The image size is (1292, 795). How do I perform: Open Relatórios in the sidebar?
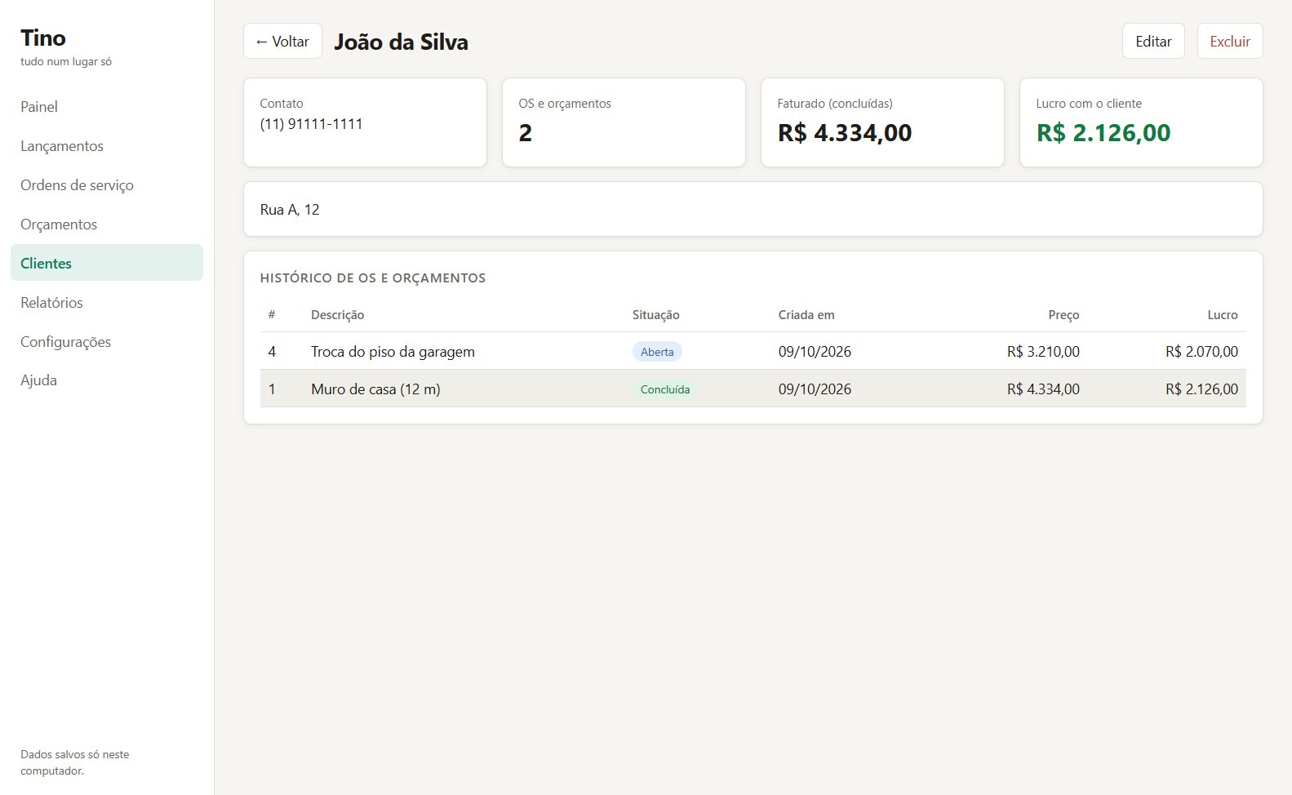107,303
